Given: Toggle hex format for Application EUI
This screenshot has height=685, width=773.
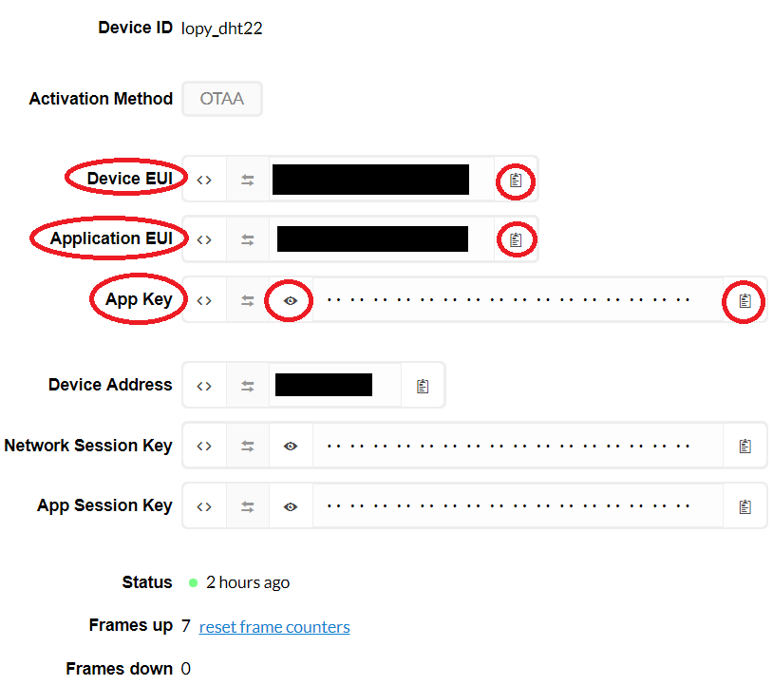Looking at the screenshot, I should (x=204, y=239).
